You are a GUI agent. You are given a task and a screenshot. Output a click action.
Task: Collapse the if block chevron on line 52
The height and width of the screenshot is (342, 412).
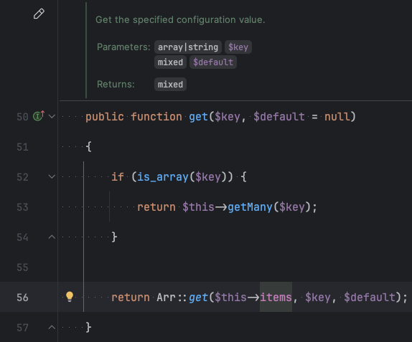(52, 176)
